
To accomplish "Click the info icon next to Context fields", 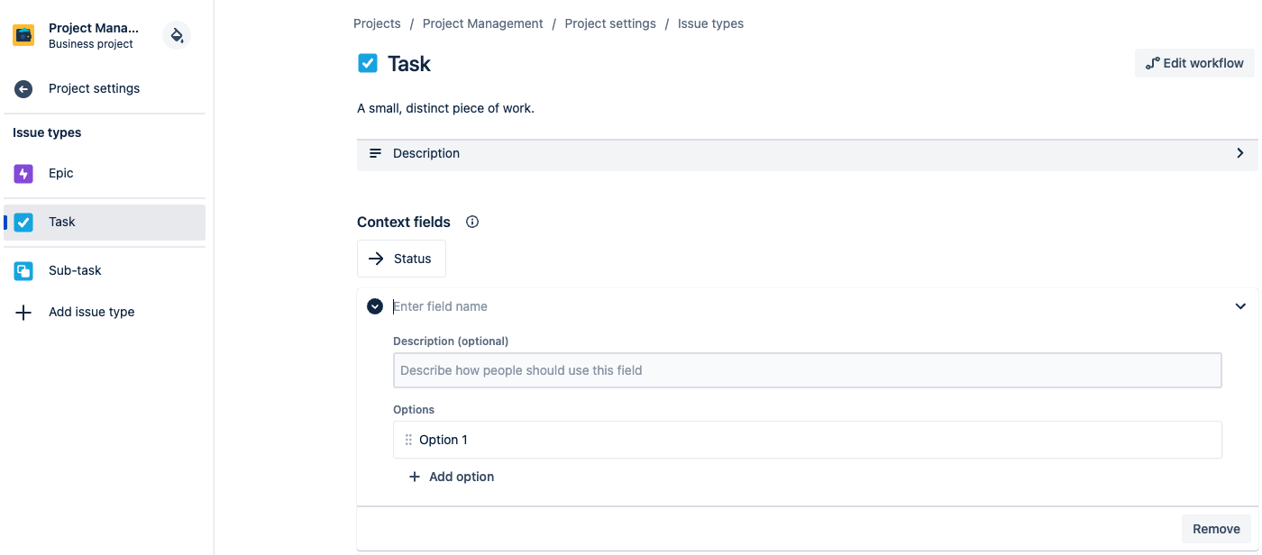I will (471, 221).
